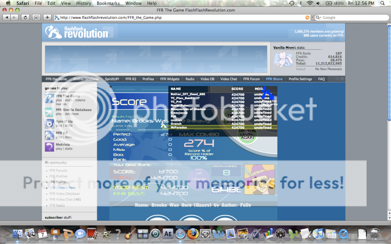
Task: Click the FFR The Game sidebar icon
Action: tap(50, 99)
